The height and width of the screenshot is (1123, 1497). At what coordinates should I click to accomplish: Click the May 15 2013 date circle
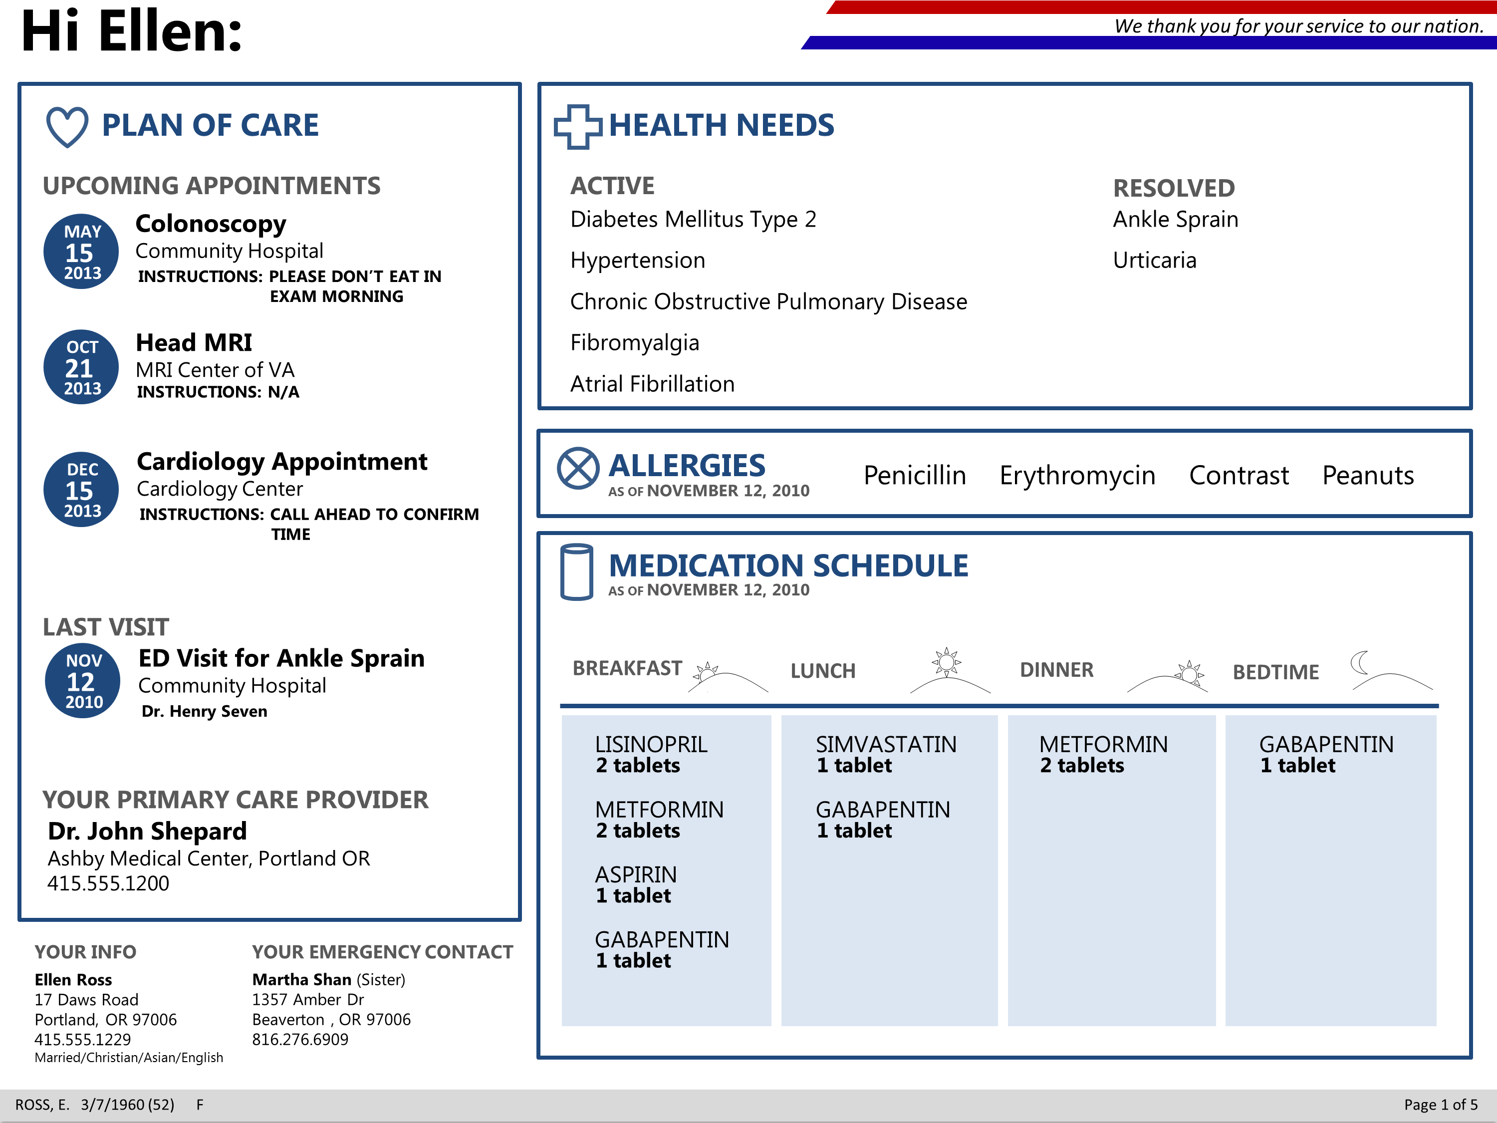coord(81,252)
